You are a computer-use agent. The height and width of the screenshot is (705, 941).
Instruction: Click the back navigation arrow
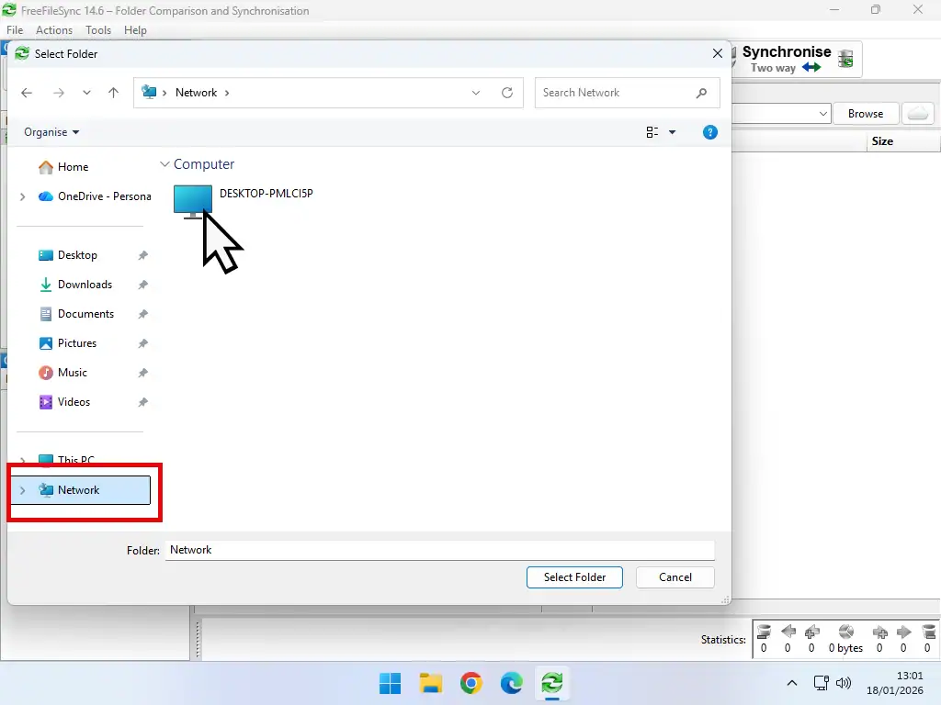click(x=27, y=92)
